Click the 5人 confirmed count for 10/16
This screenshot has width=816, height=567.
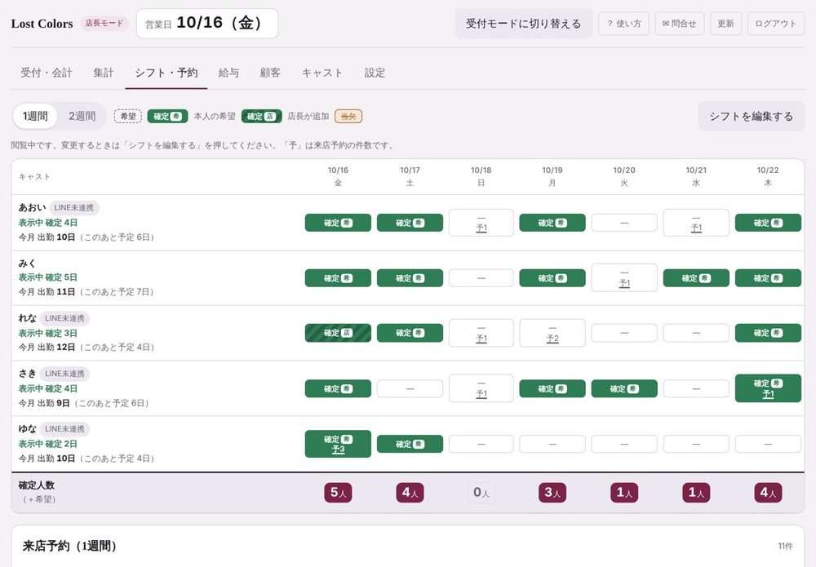click(x=338, y=492)
